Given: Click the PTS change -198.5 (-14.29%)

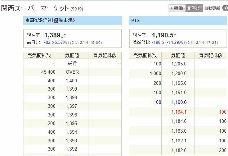Looking at the screenshot, I should click(x=168, y=42).
